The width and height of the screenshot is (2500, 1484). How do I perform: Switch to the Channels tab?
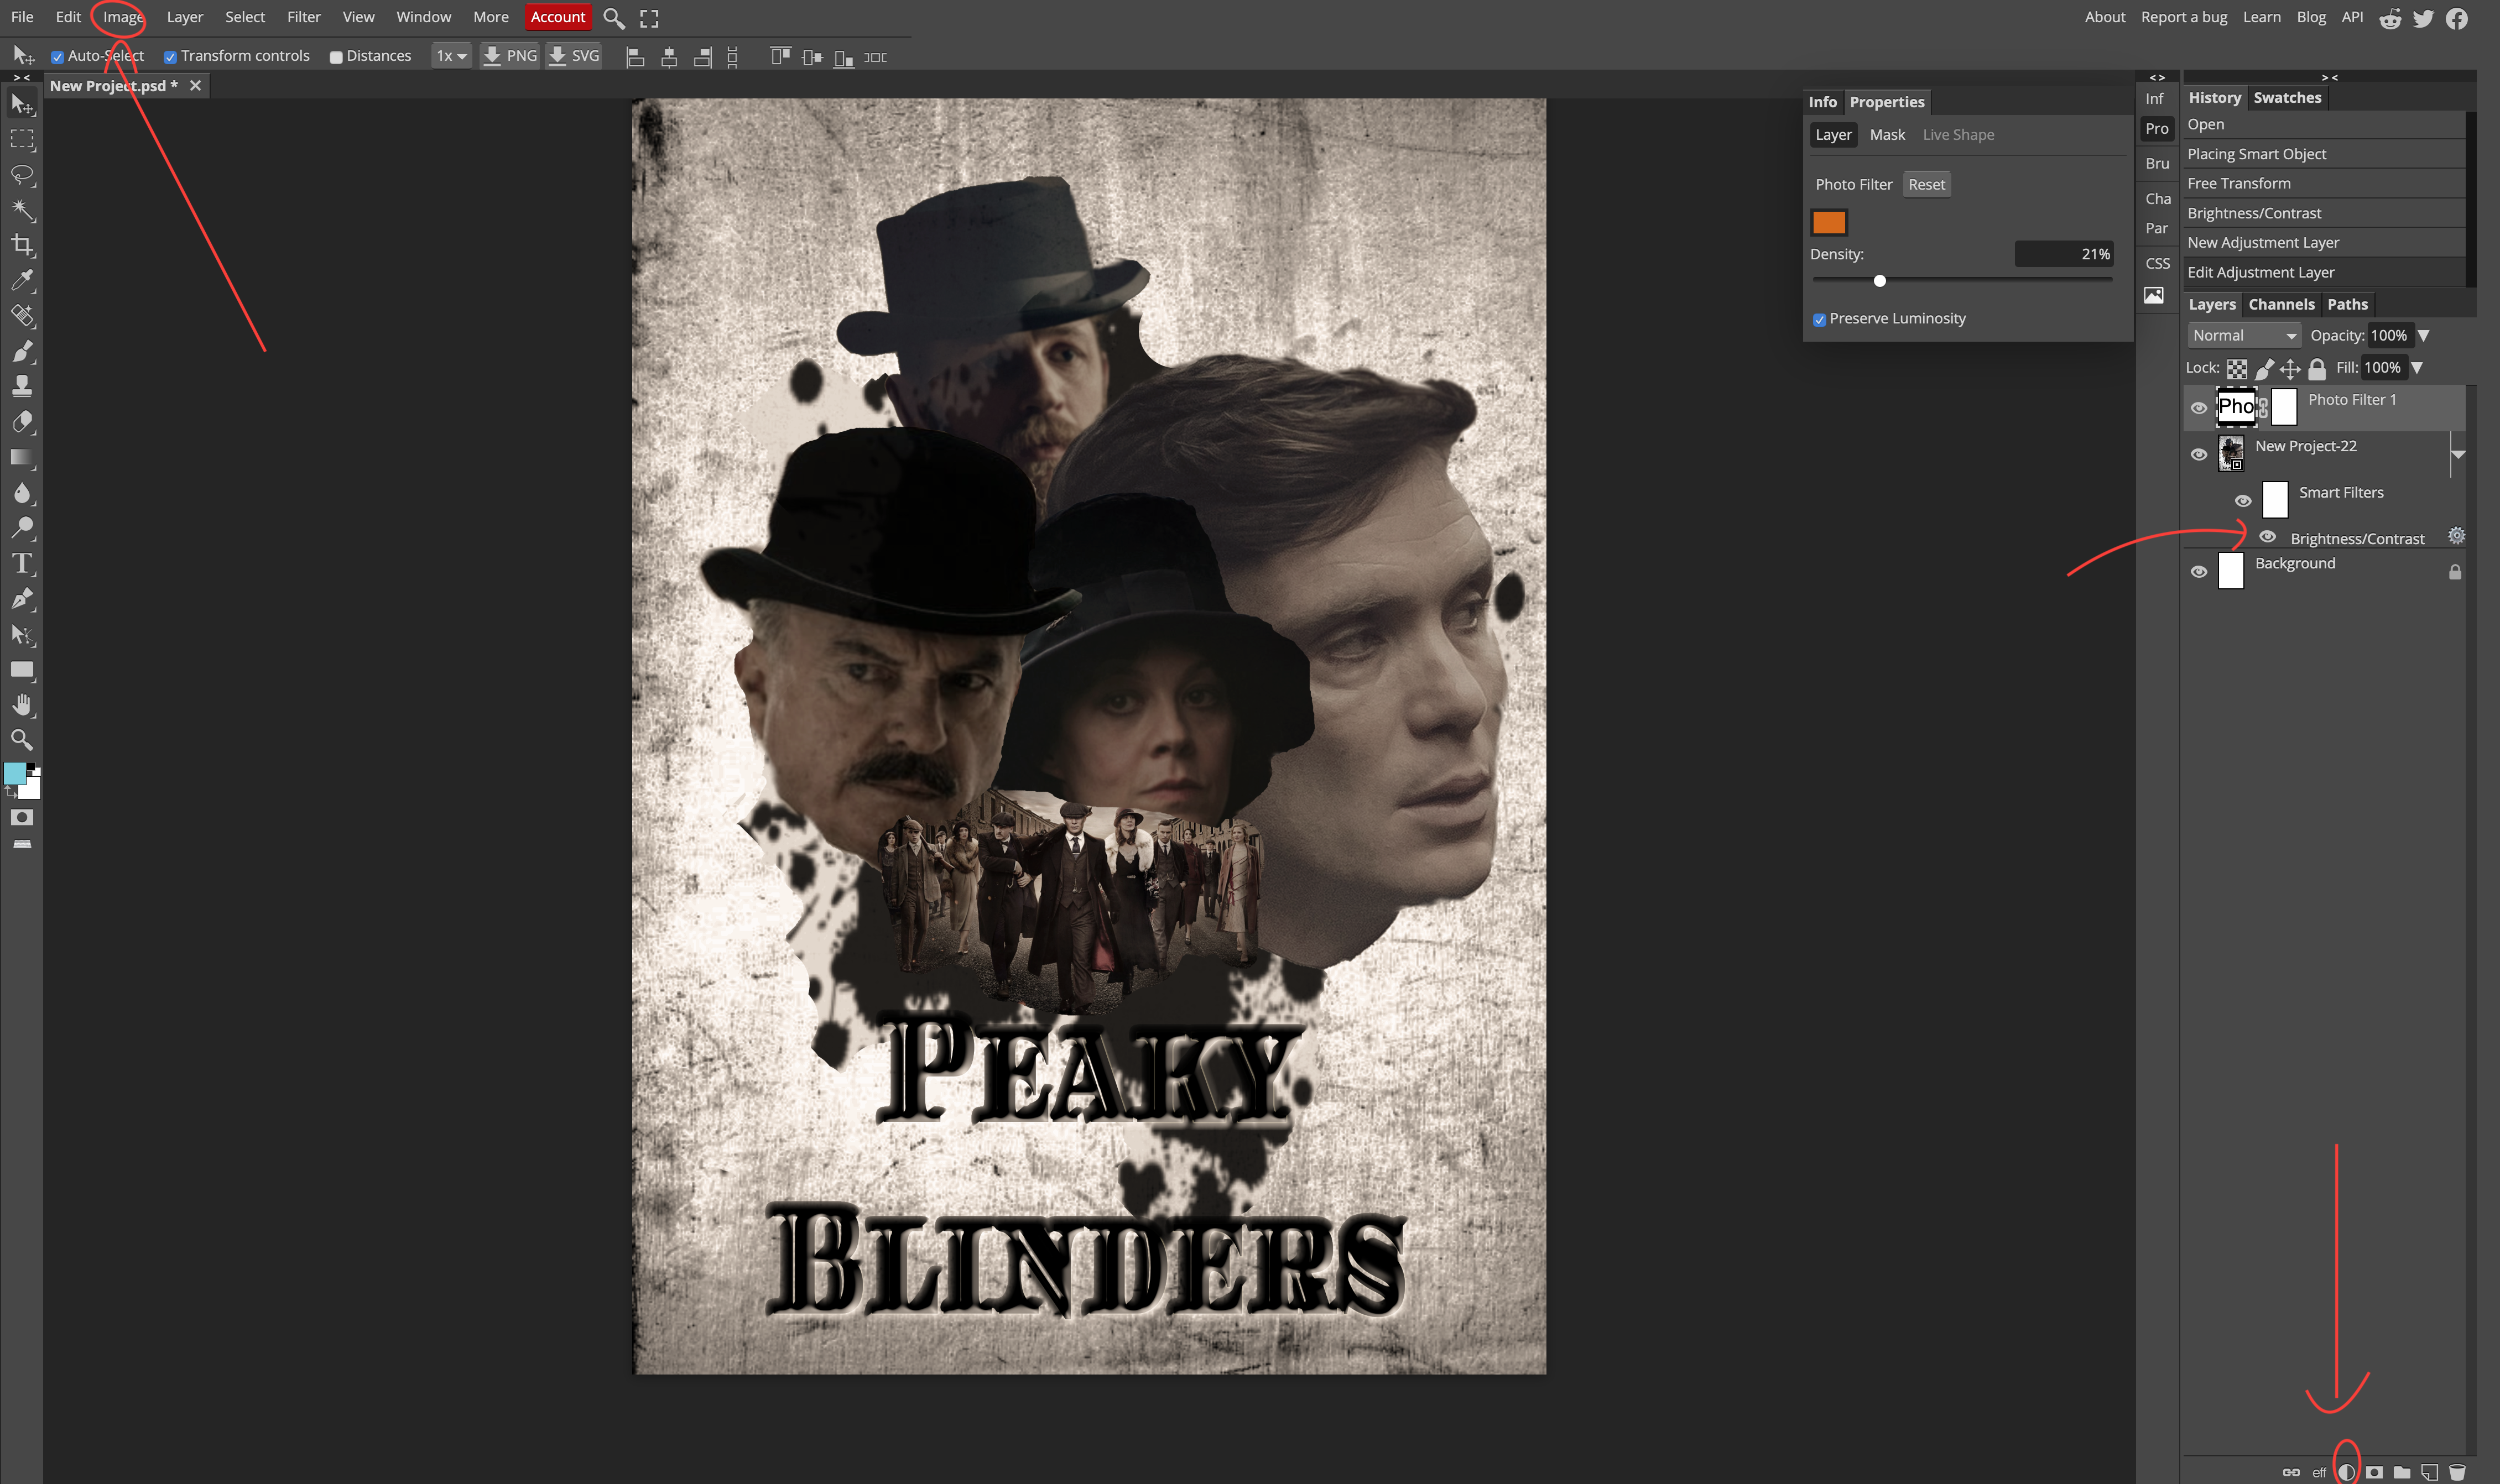point(2281,304)
